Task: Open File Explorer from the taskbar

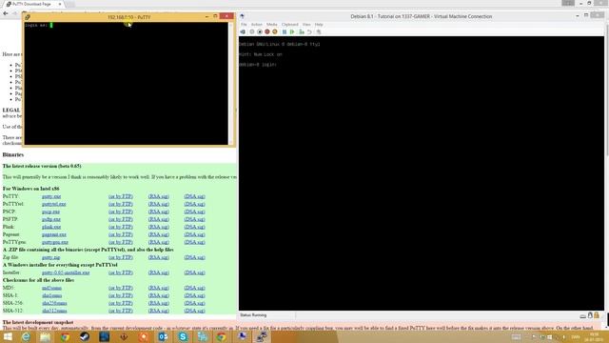Action: pos(45,336)
